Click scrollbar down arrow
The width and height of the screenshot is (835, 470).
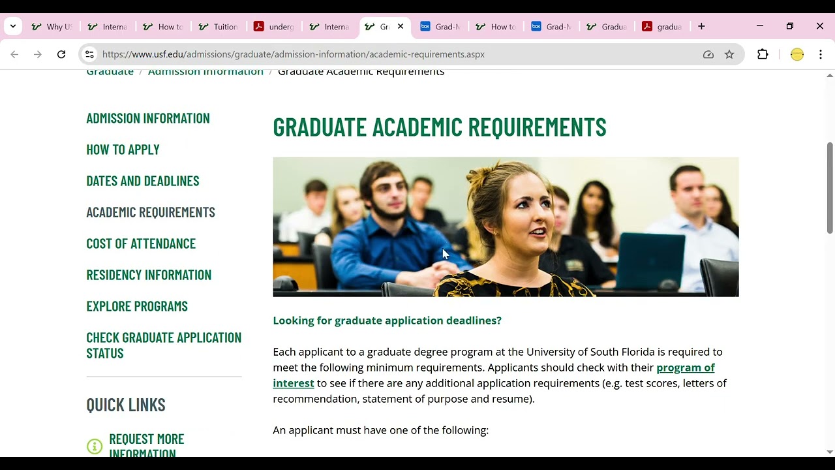coord(830,452)
